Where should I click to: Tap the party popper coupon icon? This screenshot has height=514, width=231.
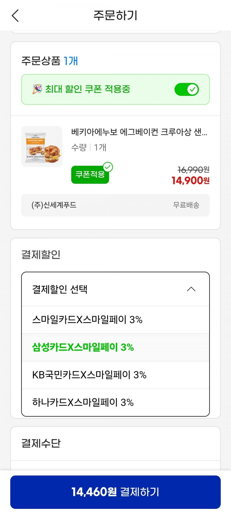point(37,89)
